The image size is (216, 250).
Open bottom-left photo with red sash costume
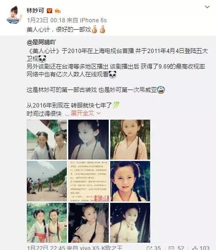coord(47,223)
